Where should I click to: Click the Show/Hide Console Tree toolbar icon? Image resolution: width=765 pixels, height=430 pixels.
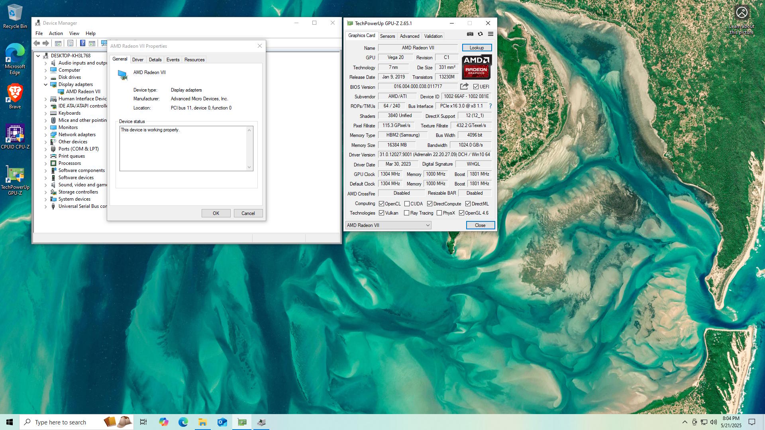[x=58, y=43]
